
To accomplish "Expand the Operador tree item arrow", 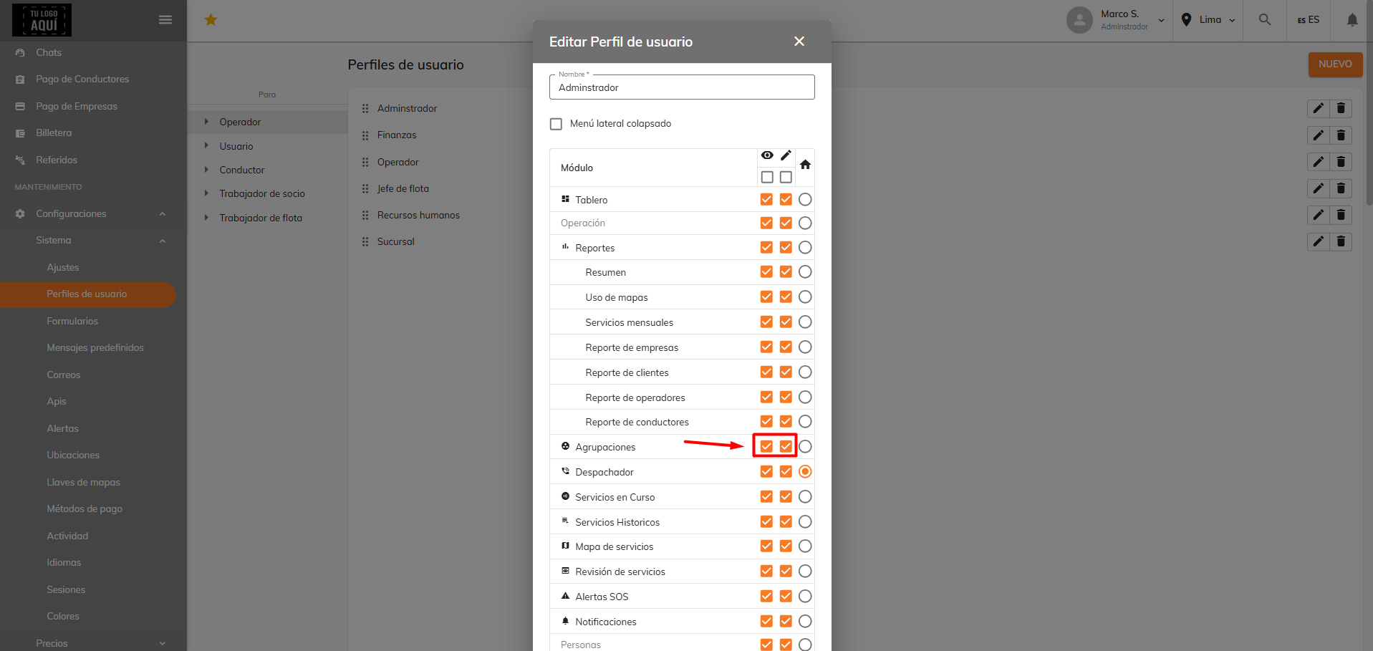I will [206, 122].
